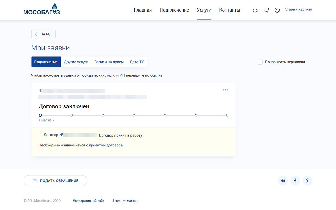Select the Подключение requests tab
This screenshot has width=336, height=210.
pos(46,62)
